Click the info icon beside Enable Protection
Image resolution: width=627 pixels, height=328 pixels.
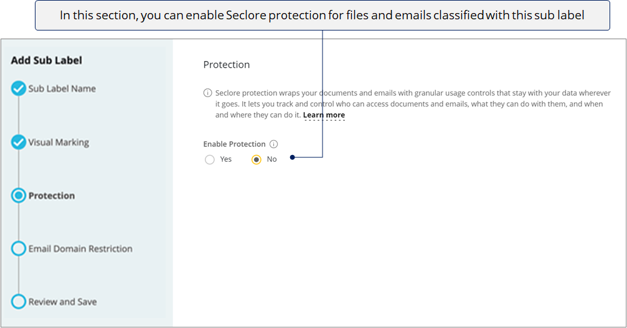273,144
